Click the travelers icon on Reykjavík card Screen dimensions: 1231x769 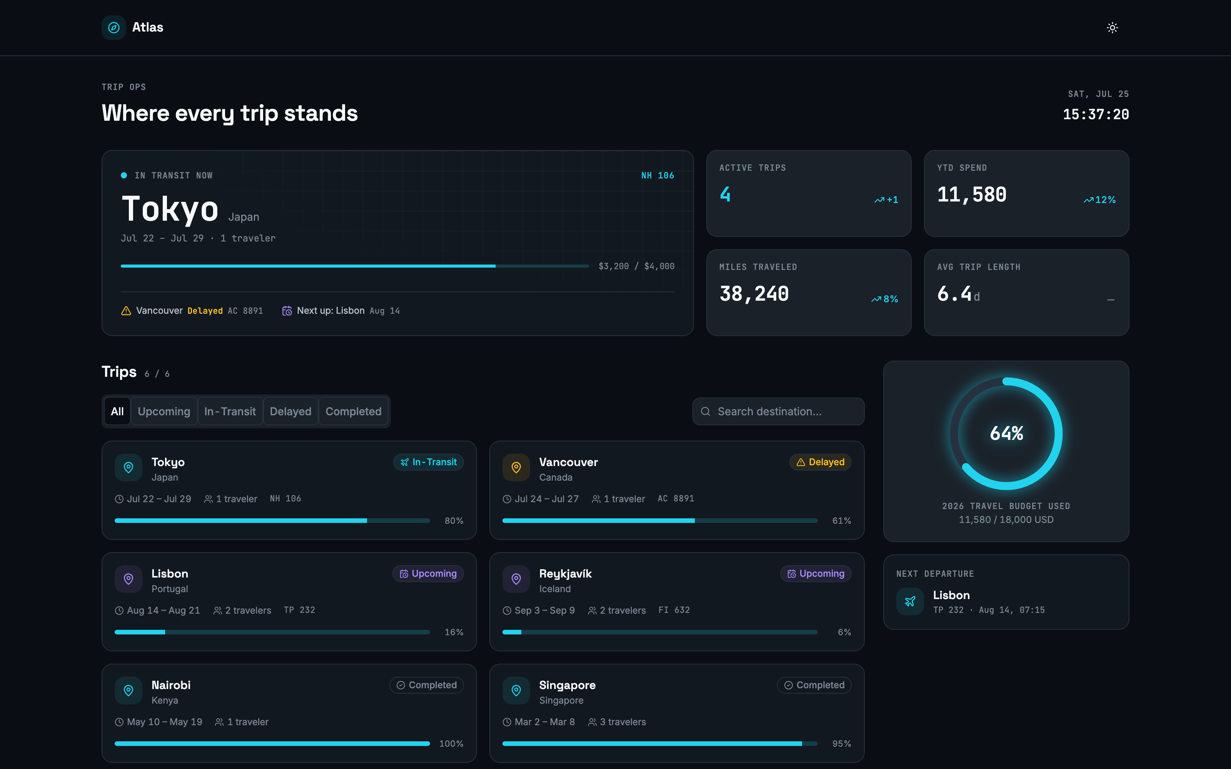(x=592, y=610)
